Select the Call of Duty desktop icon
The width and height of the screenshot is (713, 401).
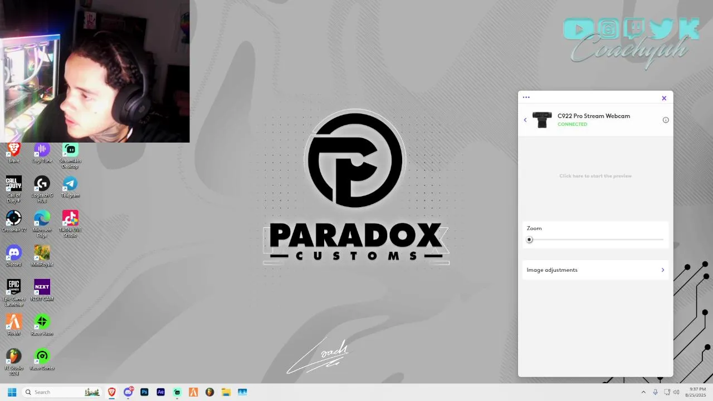point(13,189)
